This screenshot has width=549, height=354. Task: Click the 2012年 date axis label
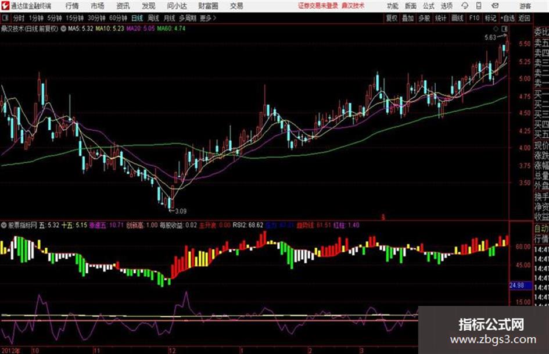tap(10, 351)
